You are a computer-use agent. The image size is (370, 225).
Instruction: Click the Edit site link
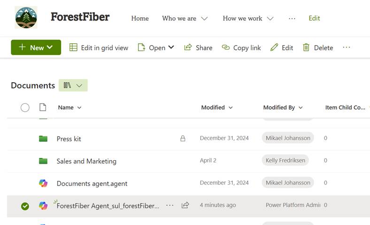314,18
